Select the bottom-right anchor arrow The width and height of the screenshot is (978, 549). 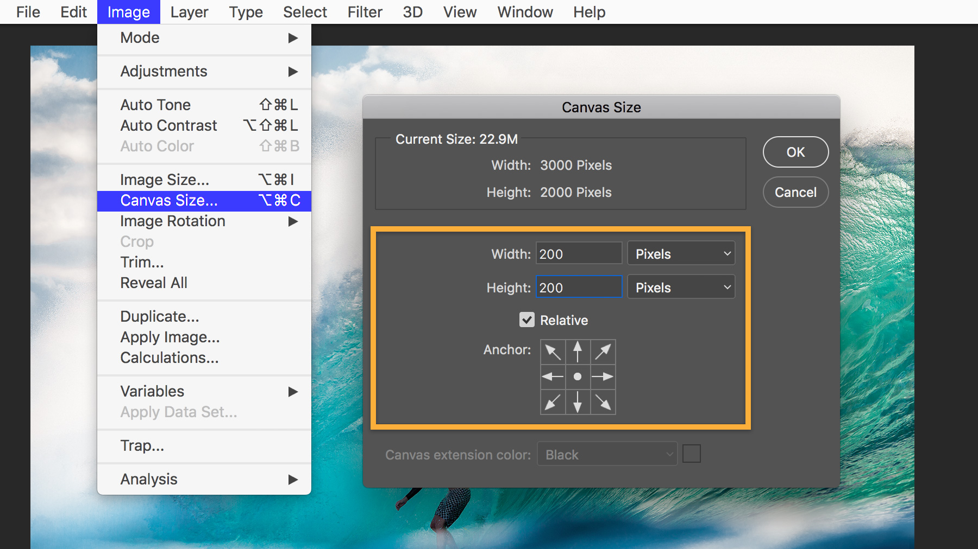coord(603,401)
